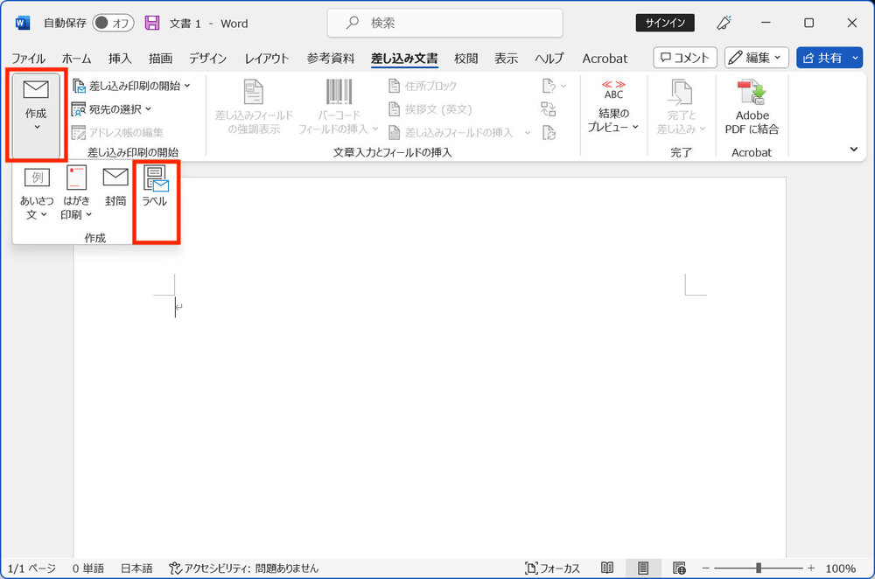
Task: Switch to Web Layout view icon
Action: tap(679, 569)
